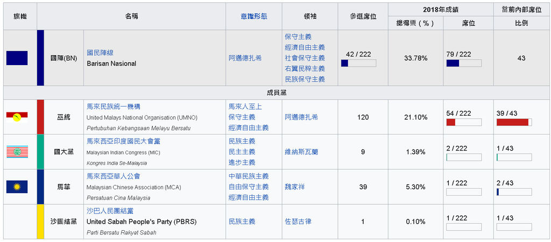Viewport: 551px width, 242px height.
Task: Click the 旗幟 column header
Action: [20, 16]
